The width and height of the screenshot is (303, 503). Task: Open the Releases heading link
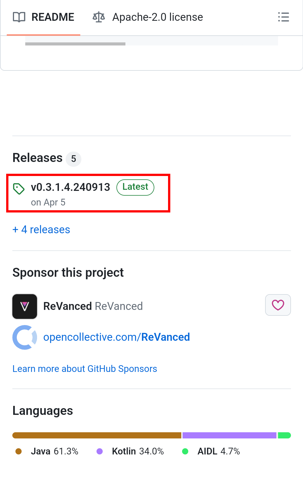38,158
